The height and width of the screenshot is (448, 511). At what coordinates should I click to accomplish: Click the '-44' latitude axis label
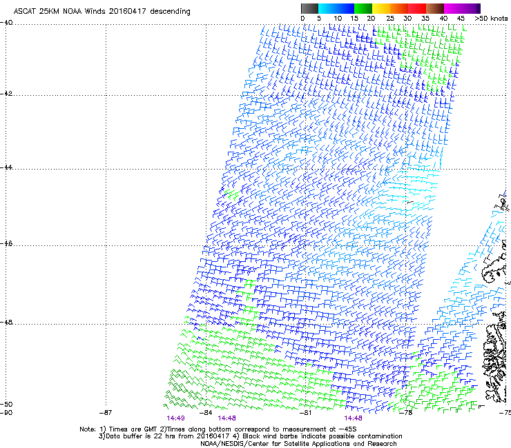coord(6,167)
